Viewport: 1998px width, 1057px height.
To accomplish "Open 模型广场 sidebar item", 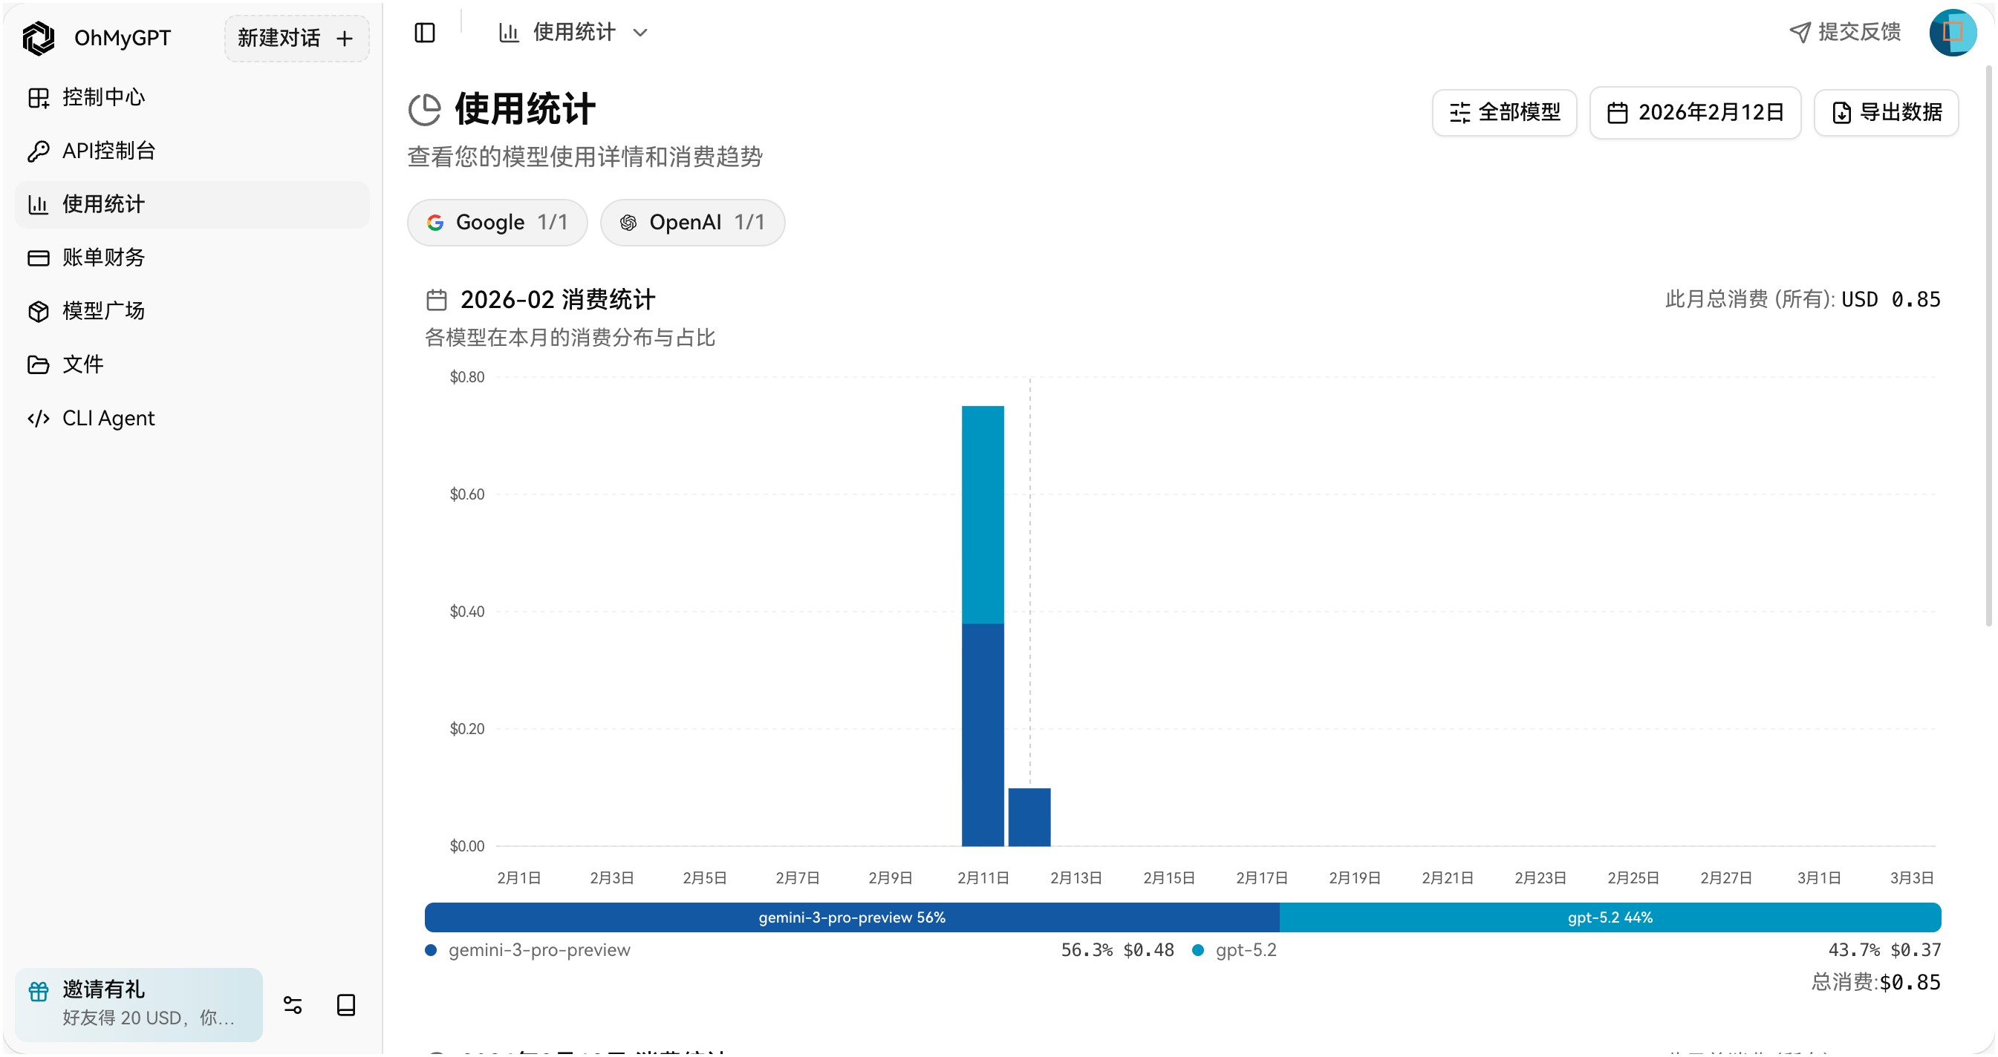I will (x=103, y=311).
